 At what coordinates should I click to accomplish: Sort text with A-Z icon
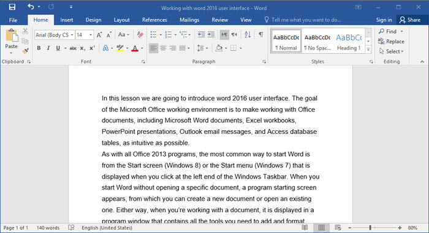248,34
